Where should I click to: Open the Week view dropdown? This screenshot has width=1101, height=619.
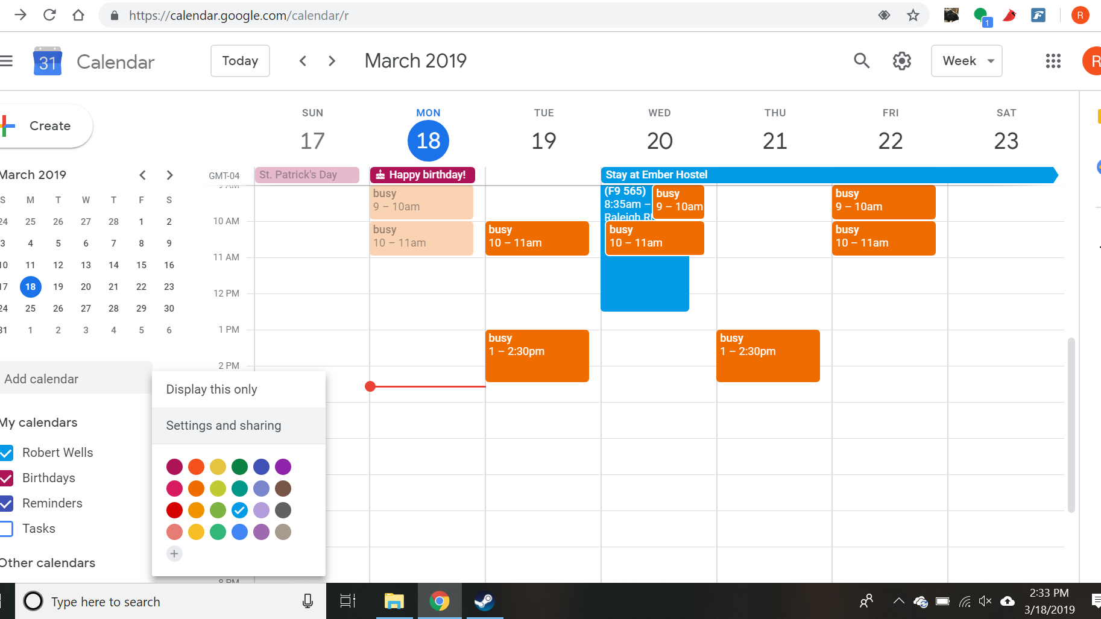(x=967, y=61)
